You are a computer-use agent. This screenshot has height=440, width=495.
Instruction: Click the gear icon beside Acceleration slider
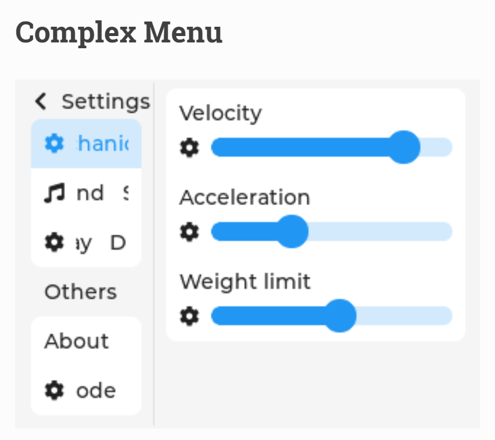[x=189, y=231]
